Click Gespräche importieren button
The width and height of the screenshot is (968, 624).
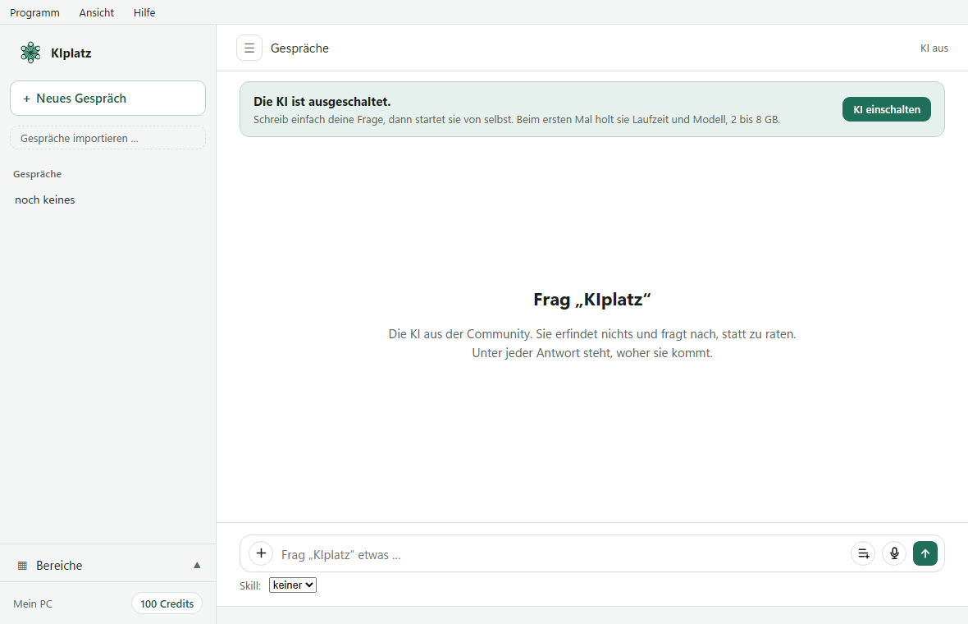[107, 138]
